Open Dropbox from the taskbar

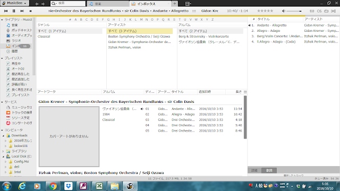[x=69, y=186]
